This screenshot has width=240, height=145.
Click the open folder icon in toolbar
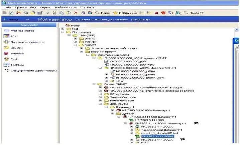click(33, 13)
